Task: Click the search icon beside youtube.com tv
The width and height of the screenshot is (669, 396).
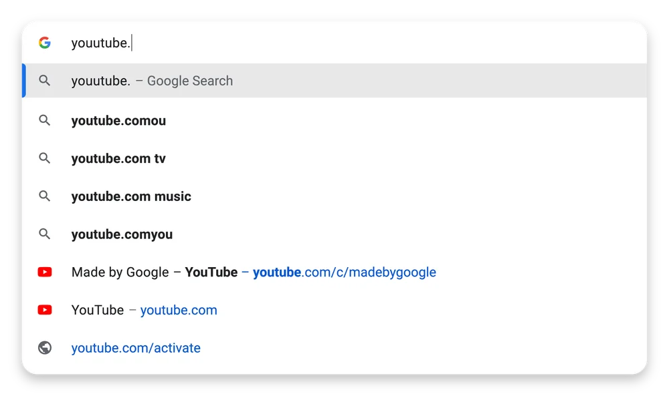Action: click(45, 158)
